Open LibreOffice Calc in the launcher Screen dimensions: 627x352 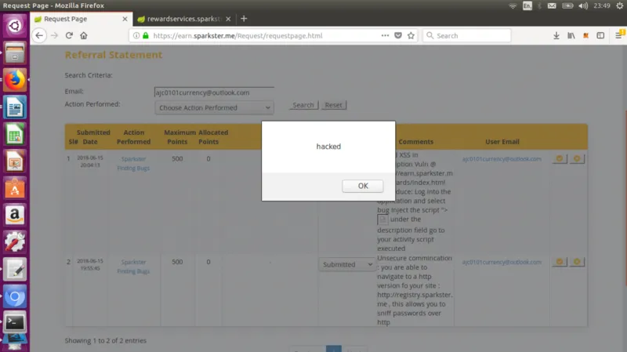pos(15,134)
